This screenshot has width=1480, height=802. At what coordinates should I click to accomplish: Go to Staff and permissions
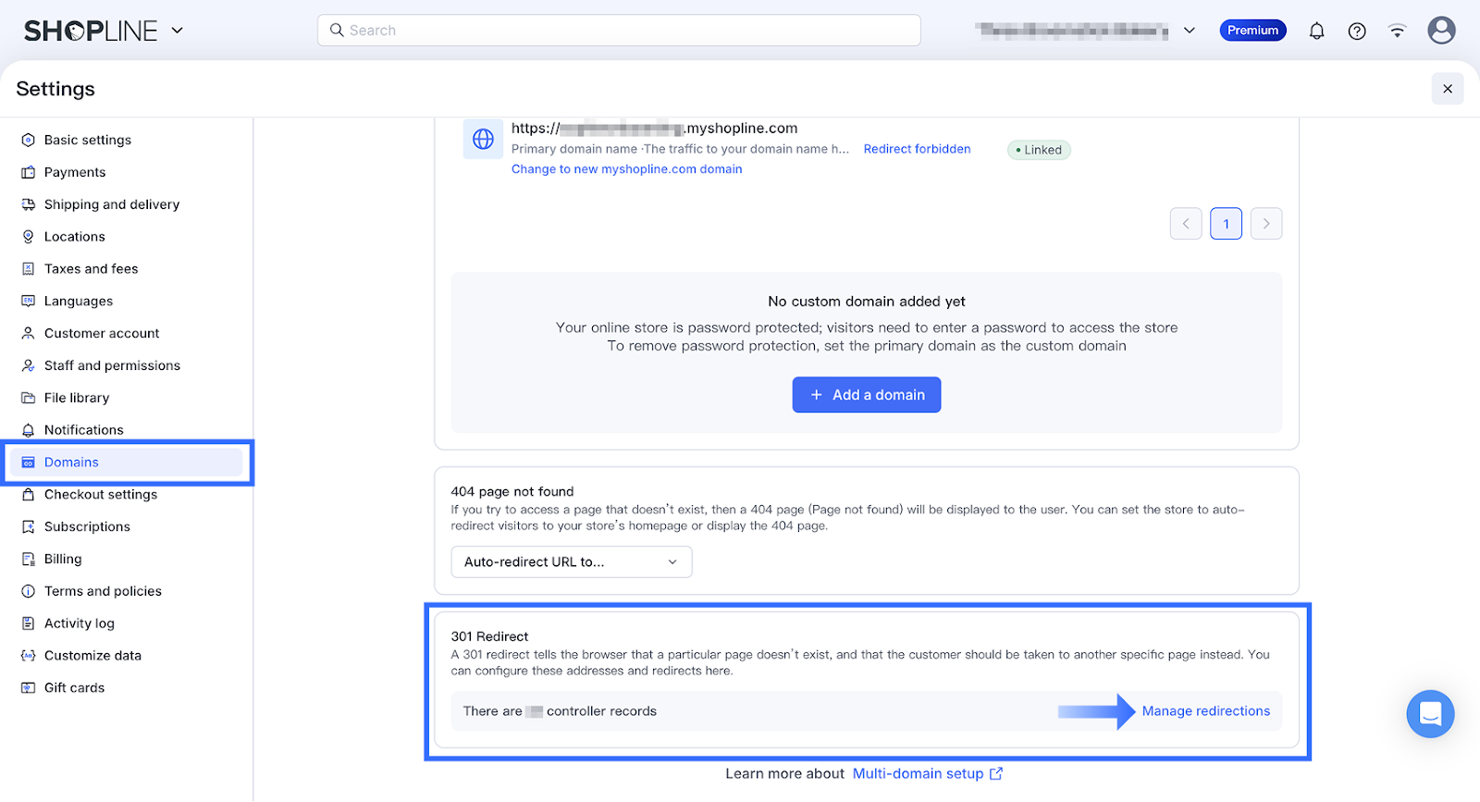[112, 365]
